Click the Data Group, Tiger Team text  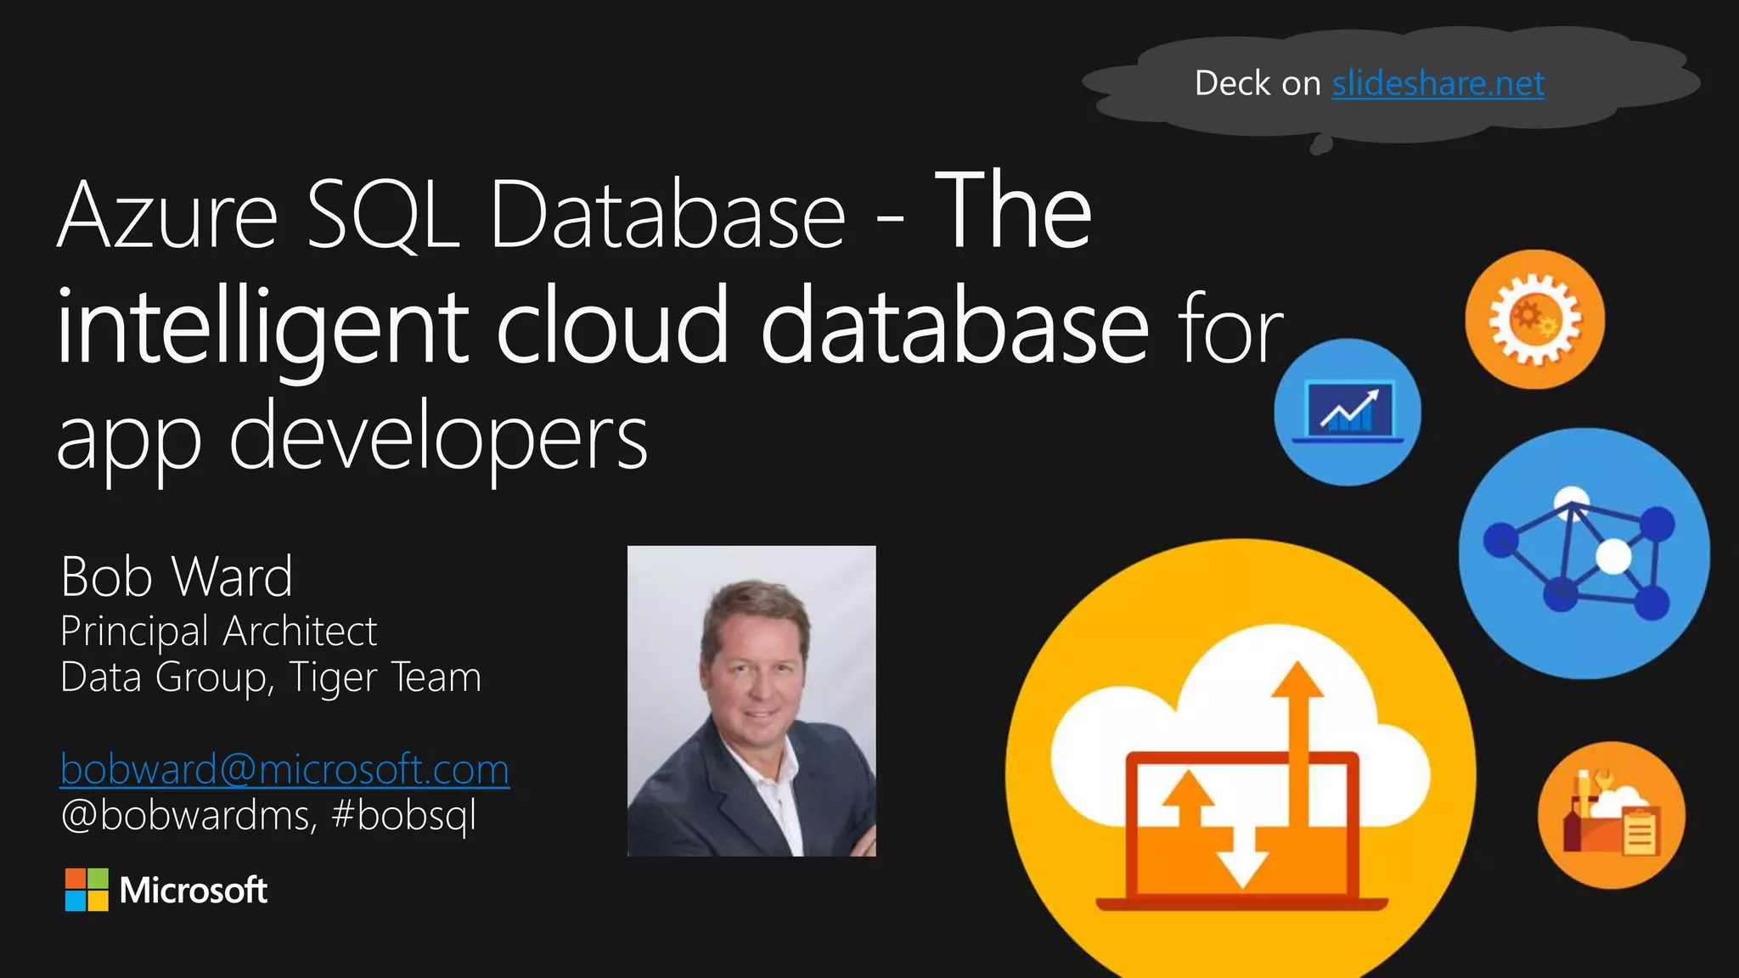click(x=270, y=677)
